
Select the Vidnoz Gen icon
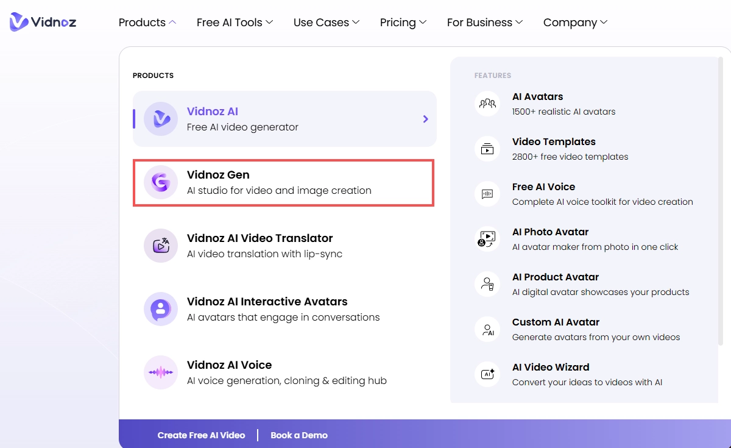pyautogui.click(x=160, y=182)
